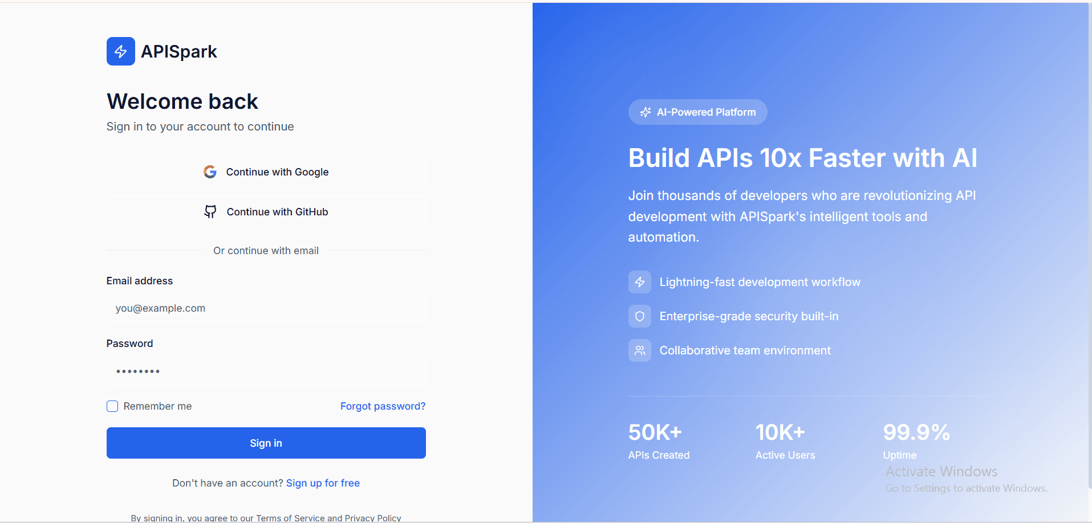
Task: Click the sparkle icon in AI-Powered Platform badge
Action: tap(646, 112)
